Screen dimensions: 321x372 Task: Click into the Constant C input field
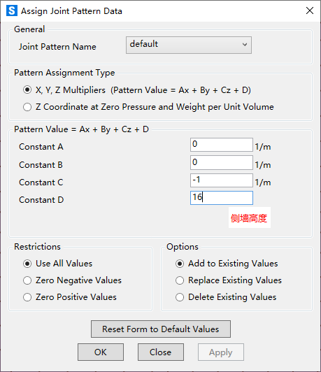point(222,180)
